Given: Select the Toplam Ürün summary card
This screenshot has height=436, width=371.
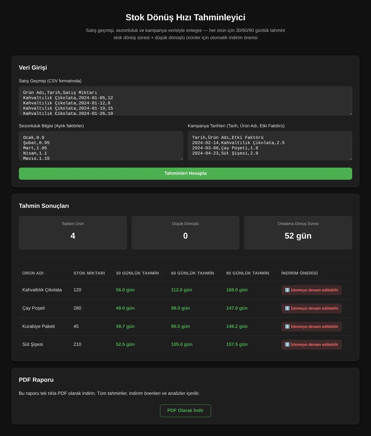Looking at the screenshot, I should tap(73, 233).
